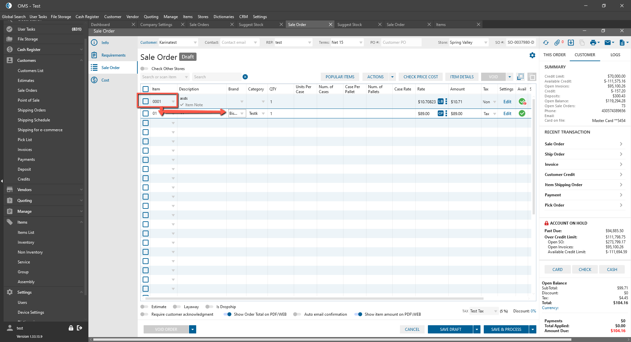Clear the item search with X icon
The height and width of the screenshot is (342, 631).
pos(245,77)
